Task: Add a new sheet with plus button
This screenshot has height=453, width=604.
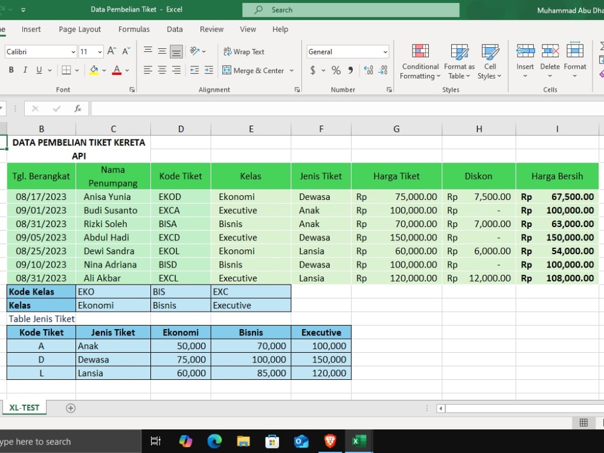Action: point(71,408)
